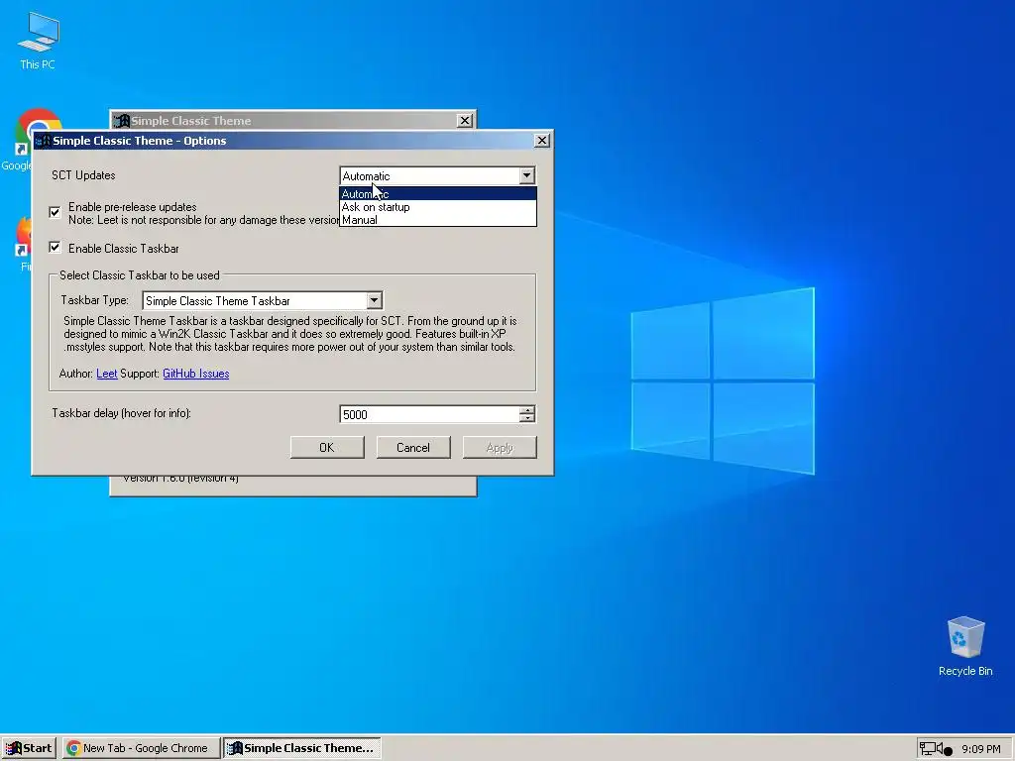The height and width of the screenshot is (761, 1015).
Task: Click the network icon in system tray
Action: (927, 749)
